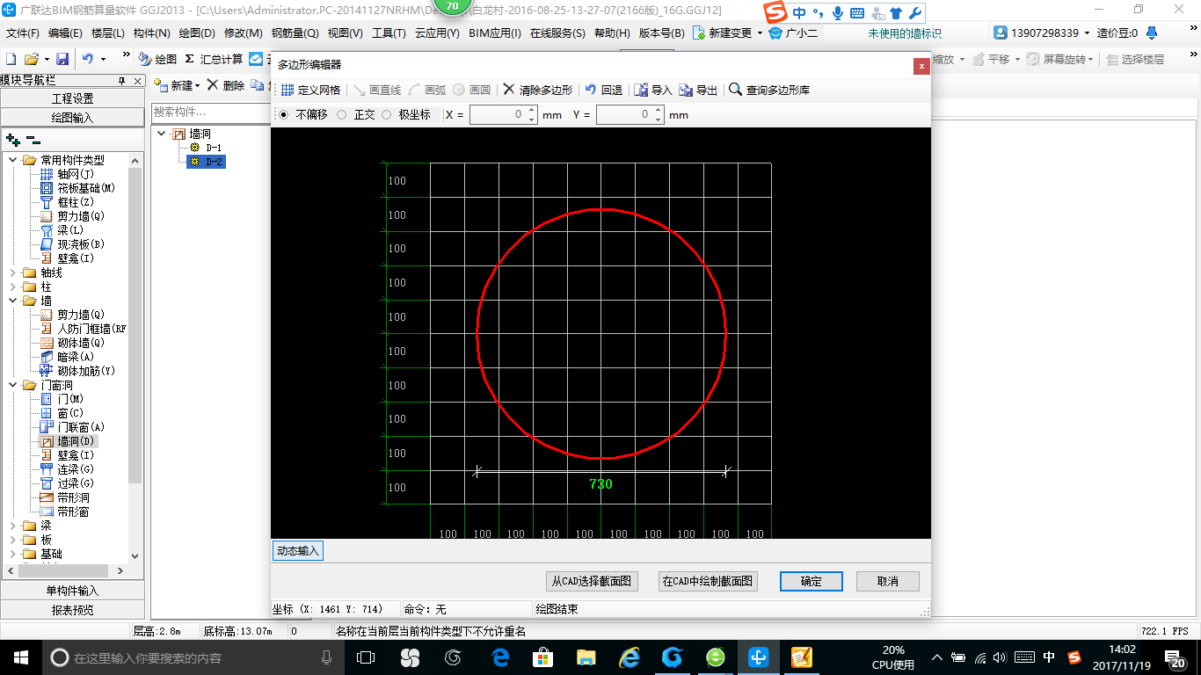1201x675 pixels.
Task: Open the 构件(N) menu
Action: [151, 33]
